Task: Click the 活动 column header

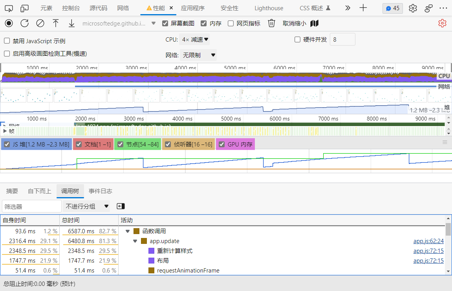Action: [x=282, y=220]
